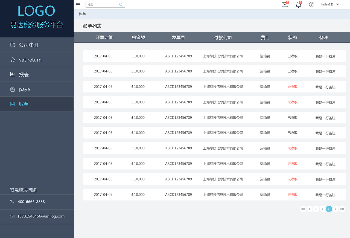Click the 400-6666-8888 phone number
This screenshot has height=238, width=350.
click(x=31, y=202)
